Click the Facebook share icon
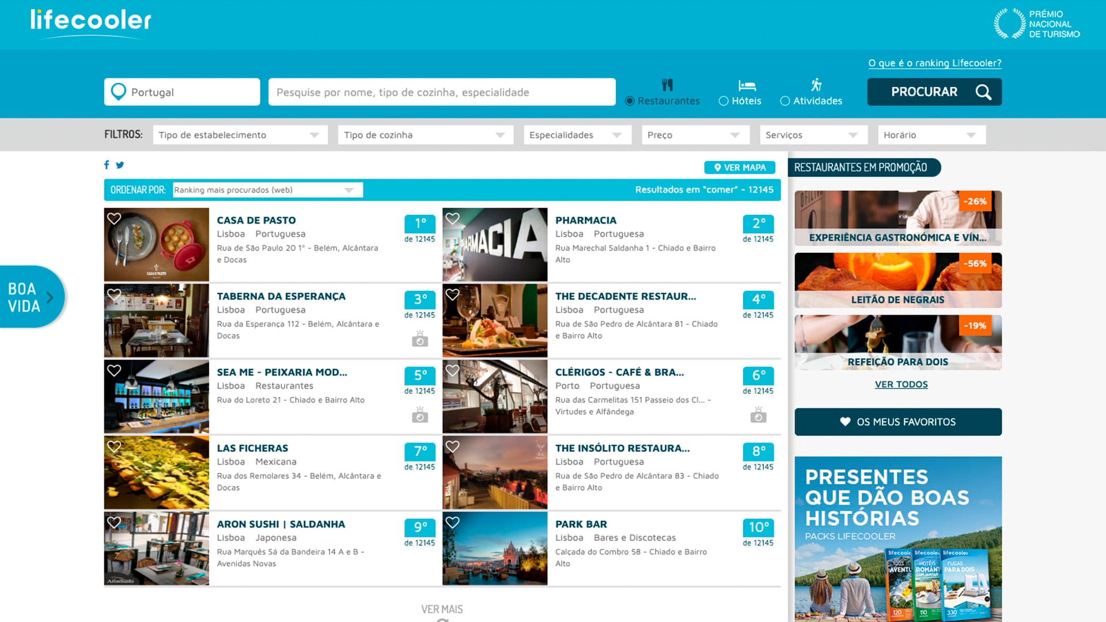The height and width of the screenshot is (622, 1106). pyautogui.click(x=107, y=165)
